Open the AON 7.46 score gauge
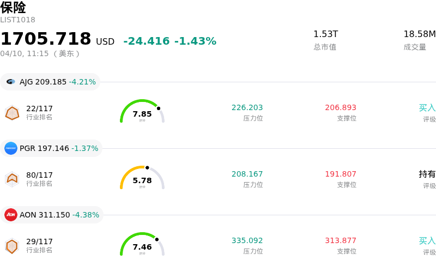This screenshot has width=436, height=266. (x=142, y=245)
